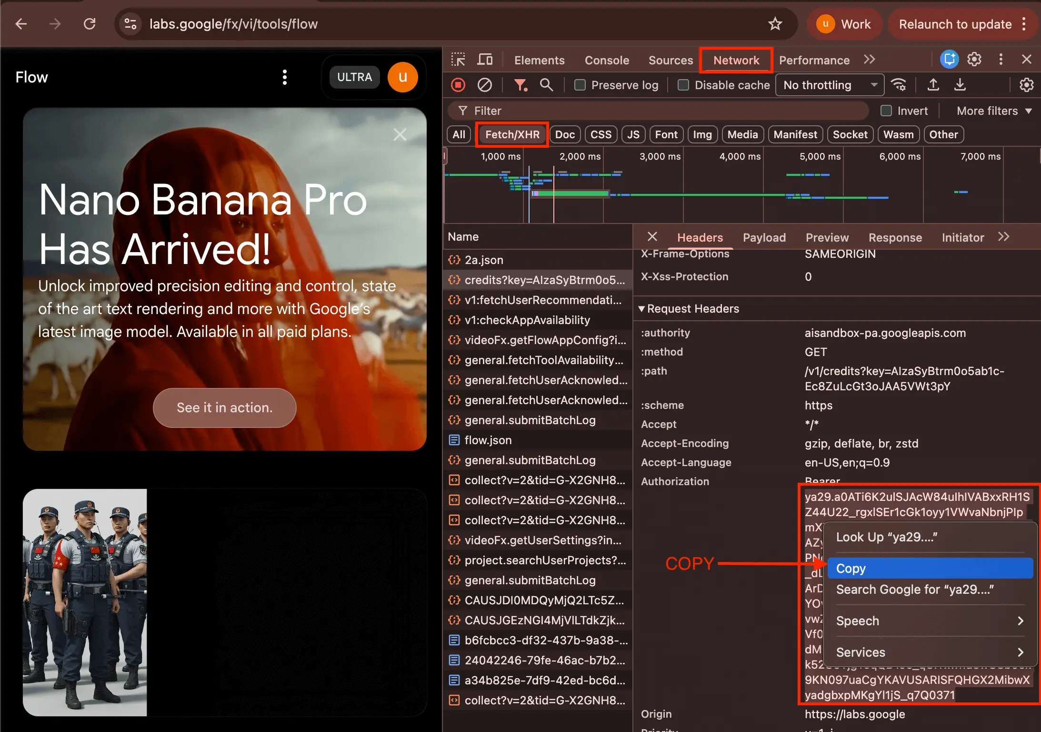Image resolution: width=1041 pixels, height=732 pixels.
Task: Switch to the Console tab
Action: [607, 60]
